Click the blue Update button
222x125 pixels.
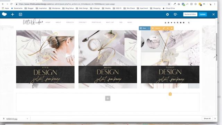(203, 14)
